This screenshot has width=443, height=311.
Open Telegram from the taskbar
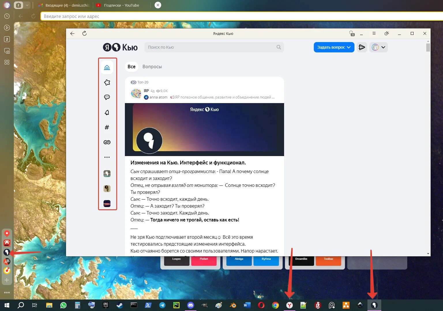tap(162, 305)
